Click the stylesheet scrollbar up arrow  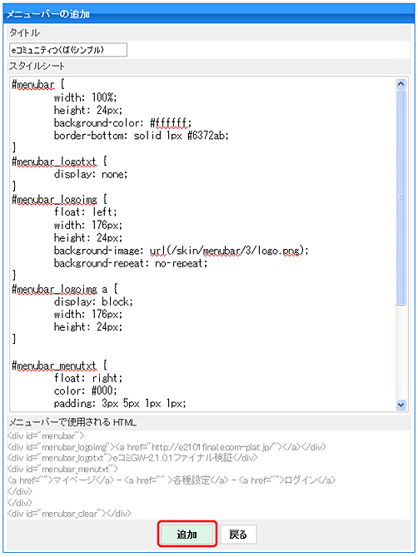point(401,83)
